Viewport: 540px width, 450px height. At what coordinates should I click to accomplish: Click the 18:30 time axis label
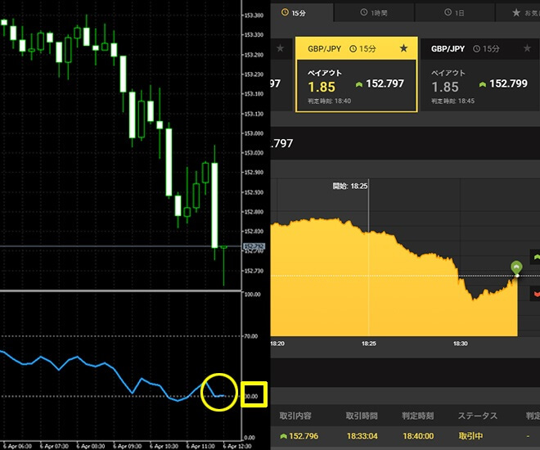[460, 344]
